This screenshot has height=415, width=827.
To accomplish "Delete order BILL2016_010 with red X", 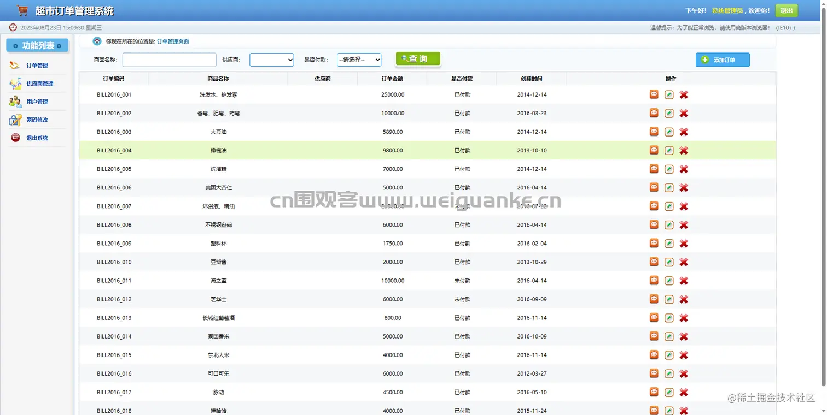I will pyautogui.click(x=684, y=262).
